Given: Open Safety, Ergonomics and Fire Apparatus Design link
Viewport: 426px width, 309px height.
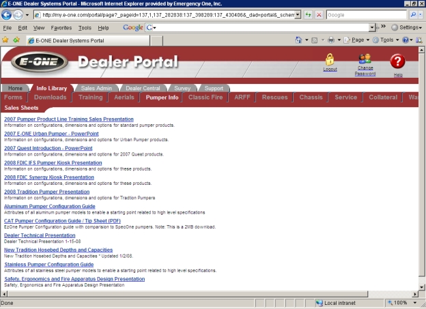Looking at the screenshot, I should tap(74, 279).
